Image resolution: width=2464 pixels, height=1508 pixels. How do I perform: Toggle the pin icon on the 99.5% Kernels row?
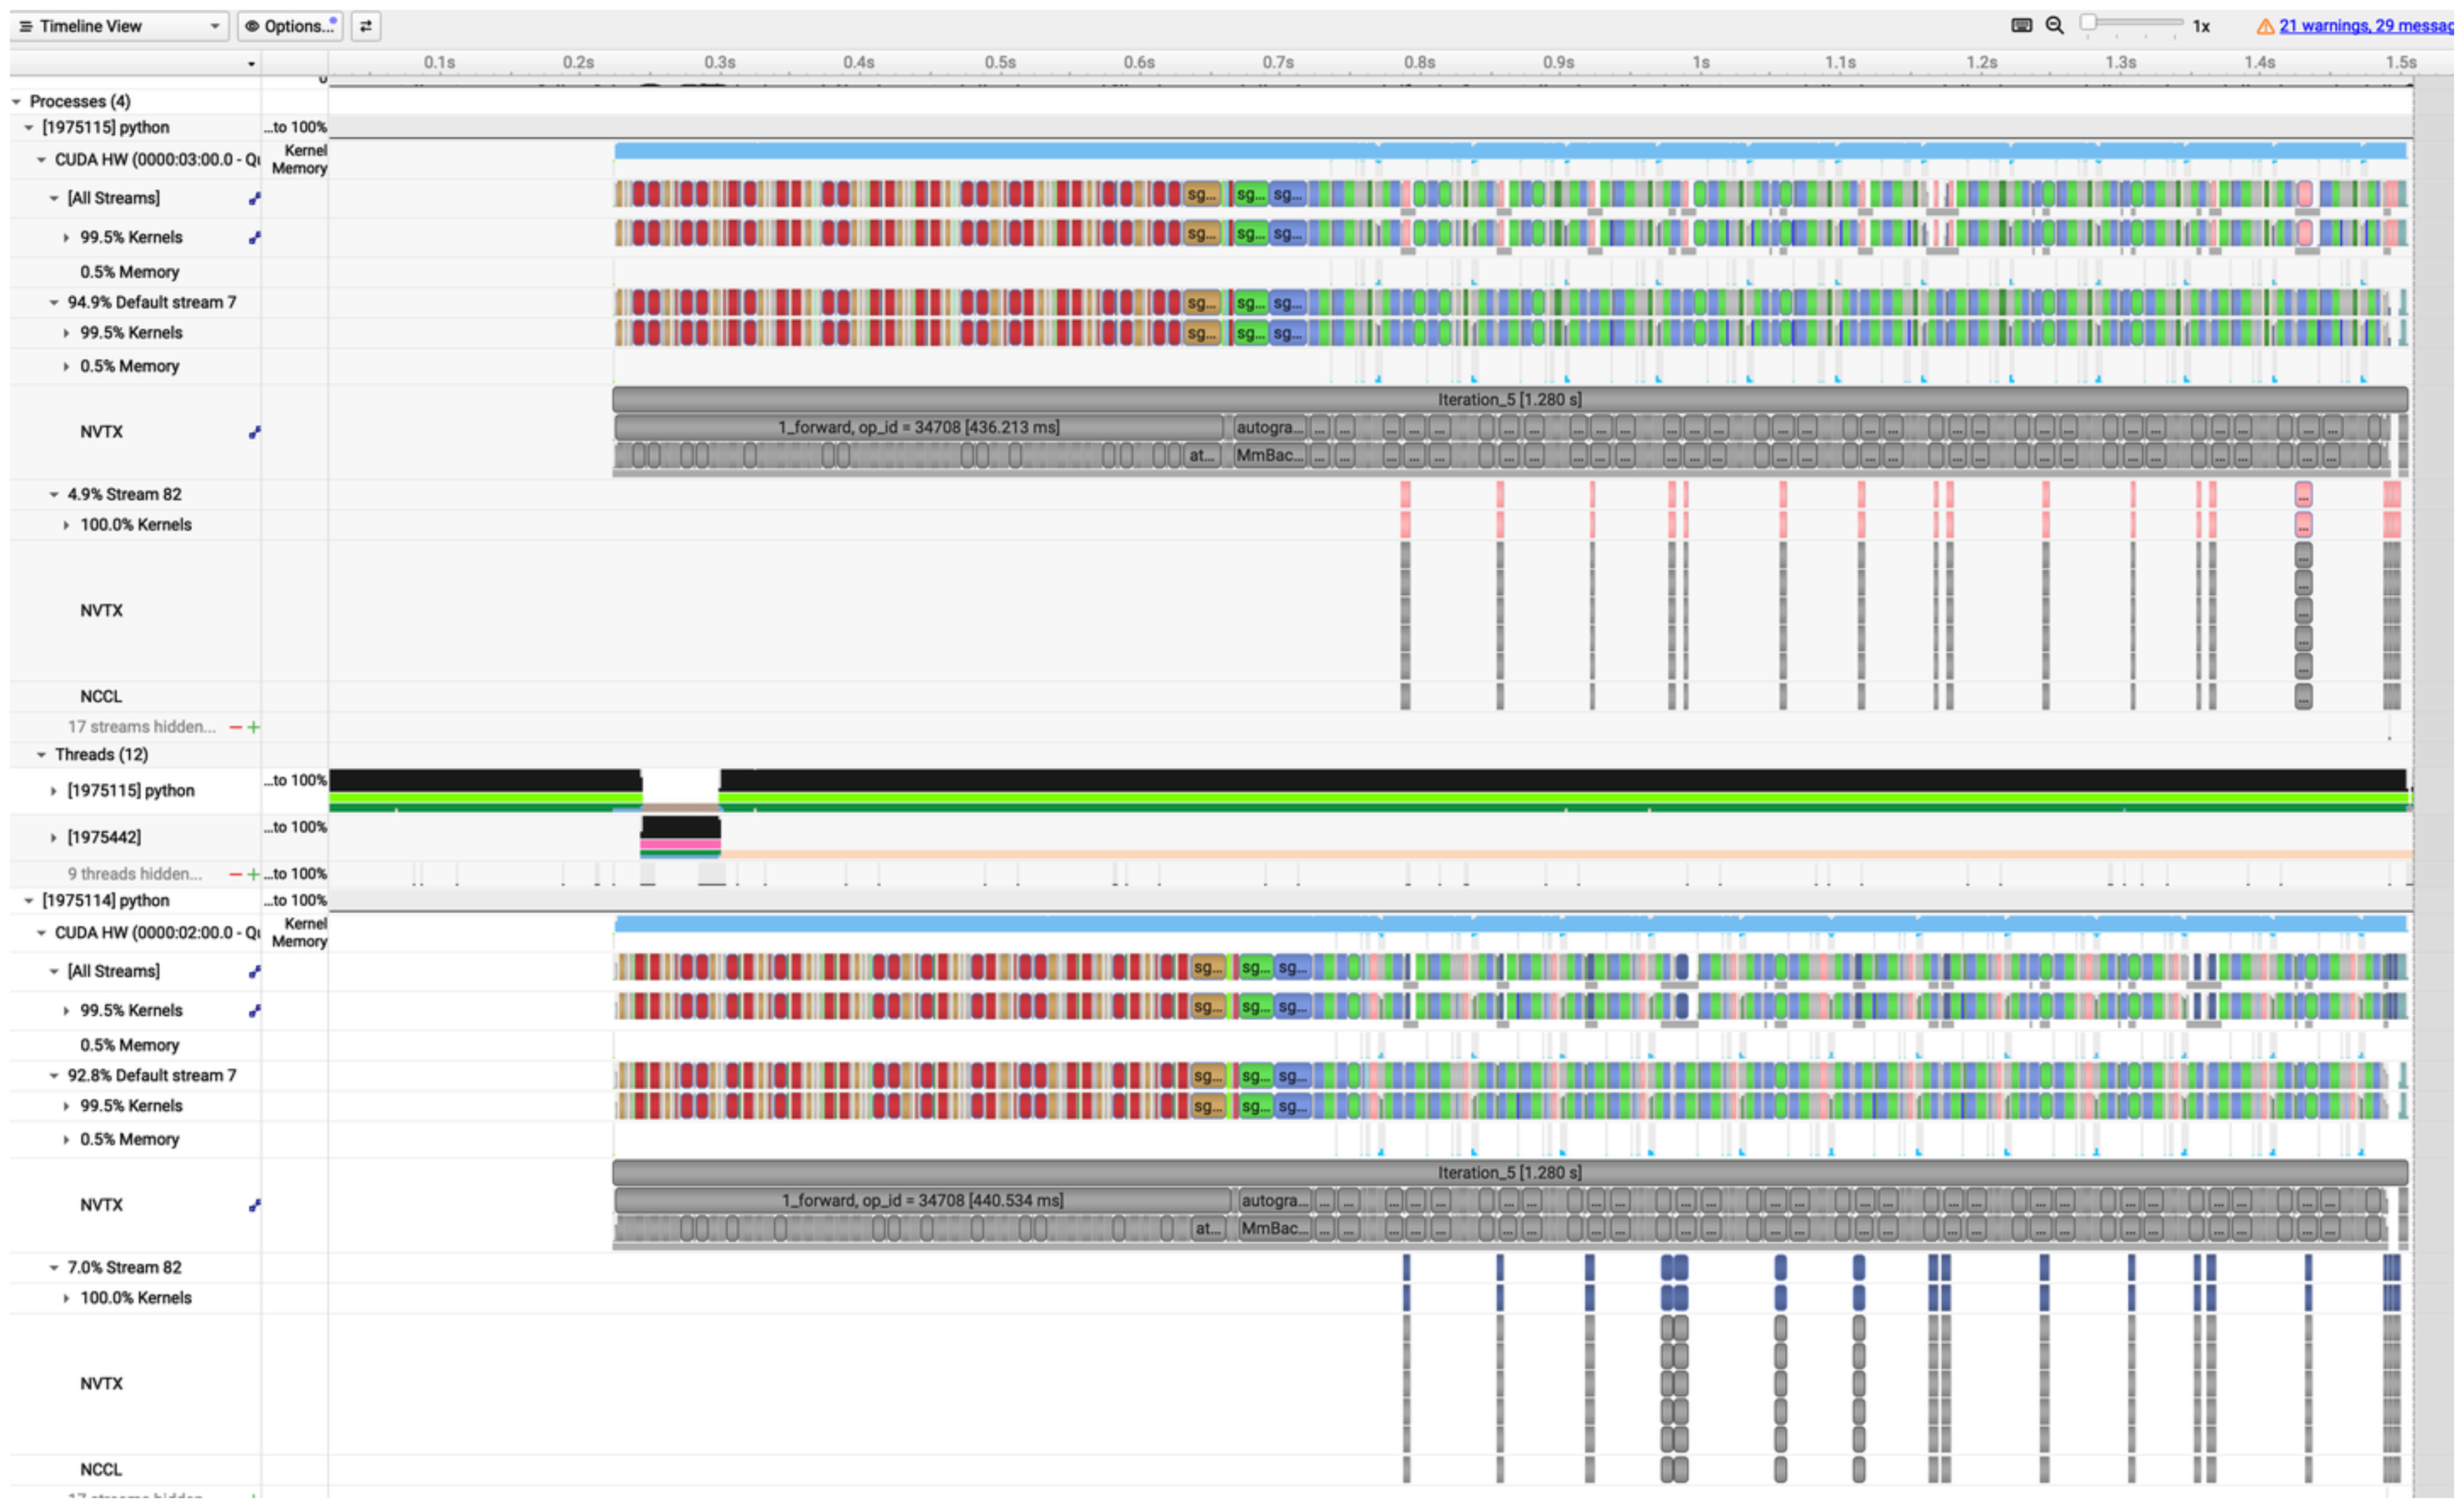click(256, 237)
